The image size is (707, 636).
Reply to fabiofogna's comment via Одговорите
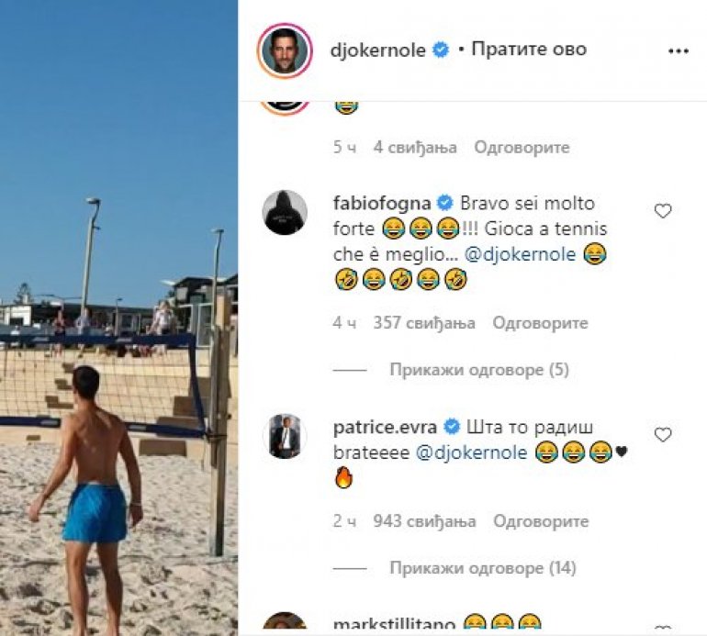pos(540,323)
